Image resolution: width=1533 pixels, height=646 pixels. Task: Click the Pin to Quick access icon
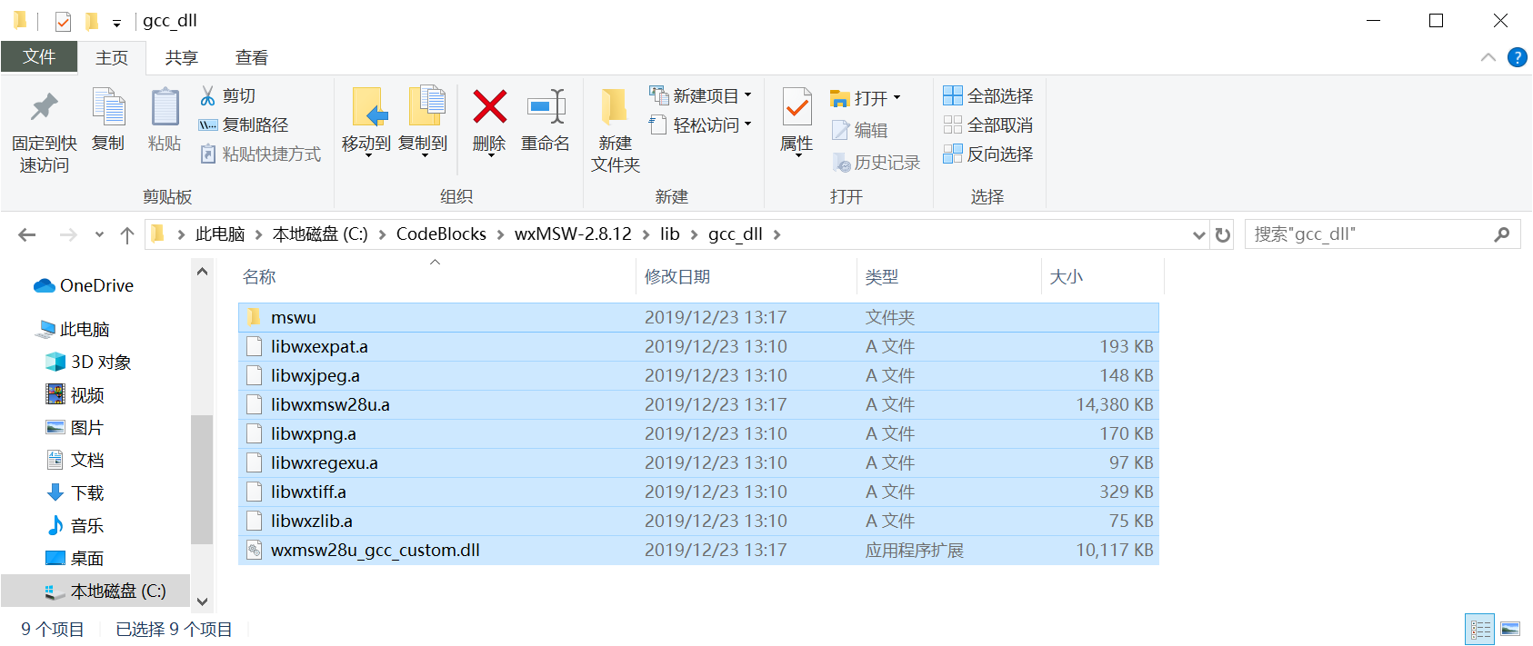[x=44, y=108]
